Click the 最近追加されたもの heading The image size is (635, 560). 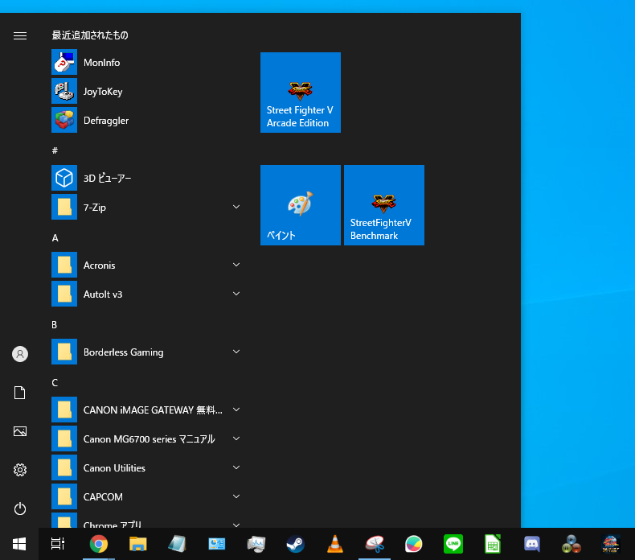[90, 35]
